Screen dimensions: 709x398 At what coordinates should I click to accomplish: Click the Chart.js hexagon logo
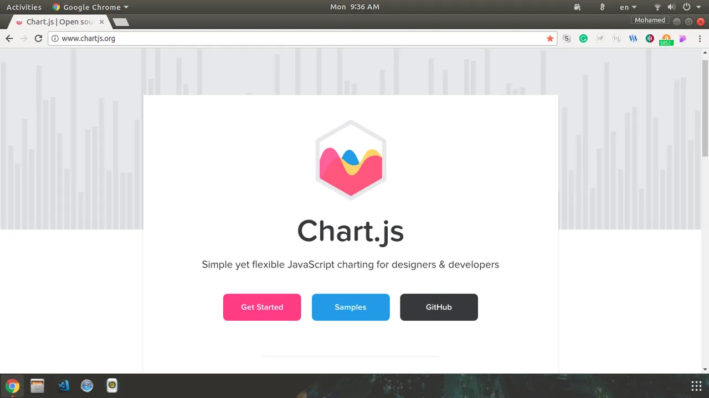click(351, 160)
